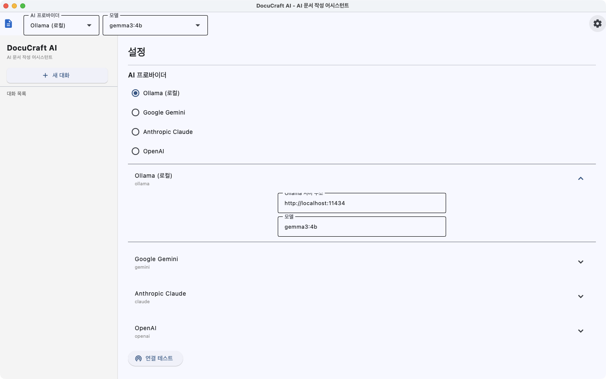Viewport: 606px width, 379px height.
Task: Click the AI 프로바이더 section heading
Action: [x=147, y=75]
